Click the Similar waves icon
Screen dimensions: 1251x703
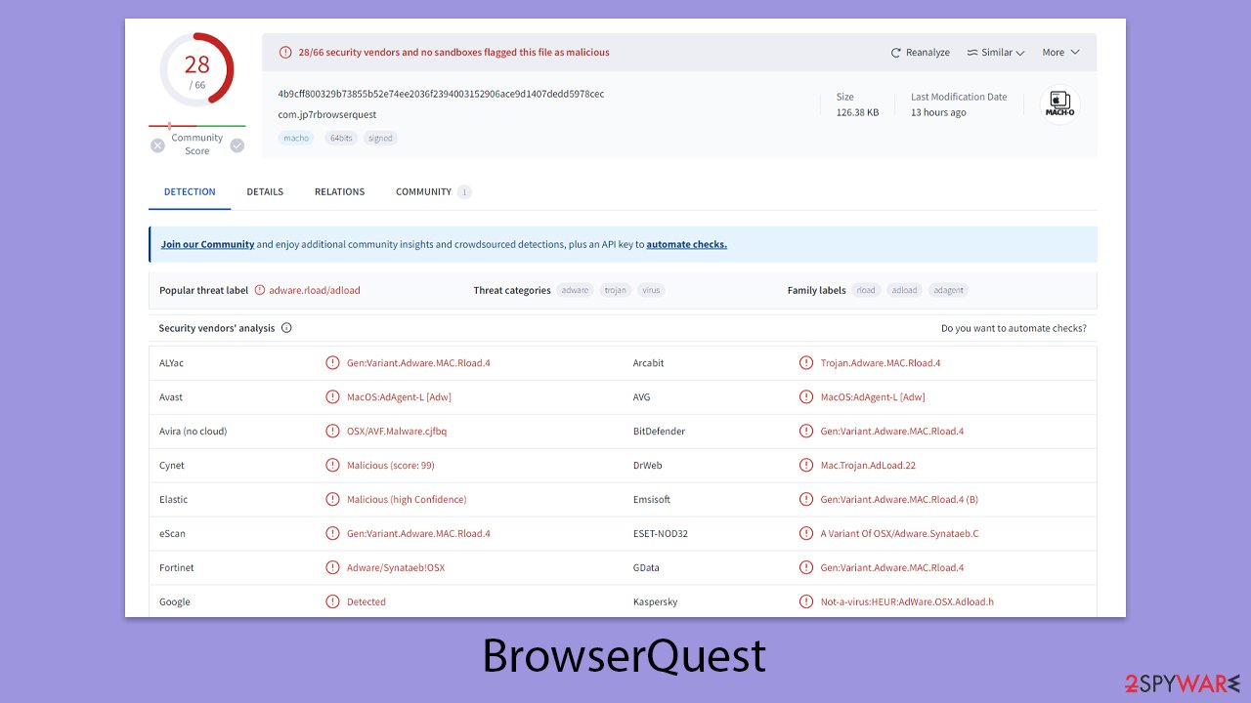tap(973, 52)
